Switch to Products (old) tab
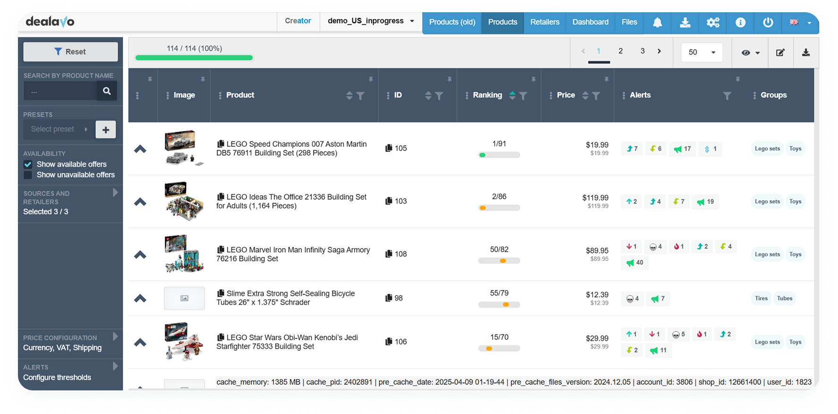The height and width of the screenshot is (414, 838). [x=452, y=22]
